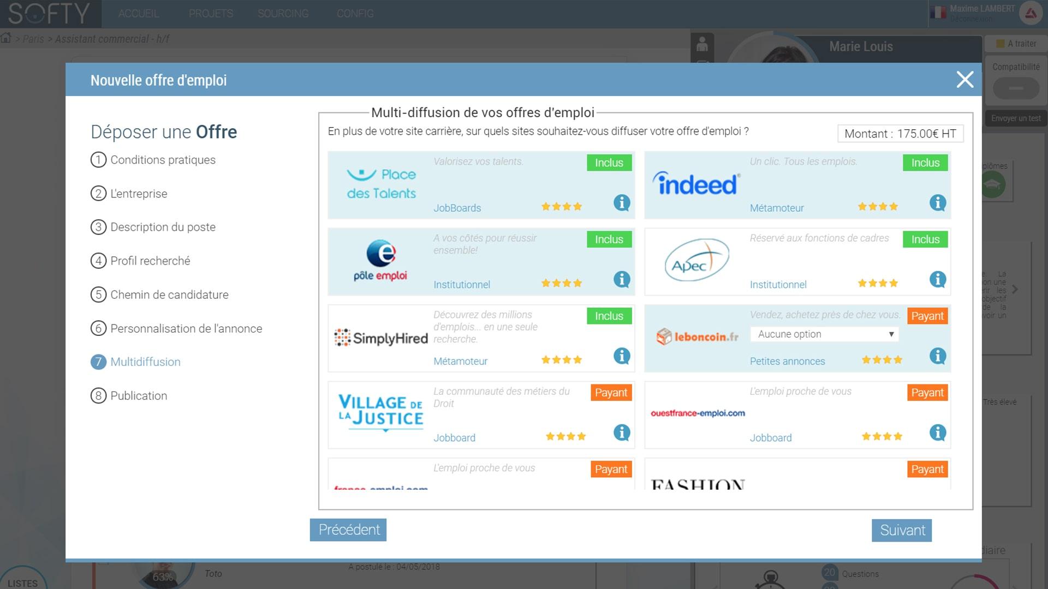Click the candidate person icon
This screenshot has width=1048, height=589.
tap(702, 44)
